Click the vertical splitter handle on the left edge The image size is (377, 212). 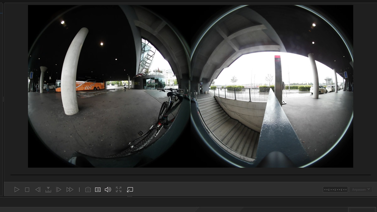tap(3, 99)
